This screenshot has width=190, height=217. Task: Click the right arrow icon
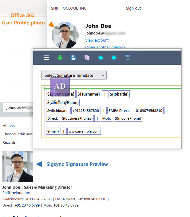point(114,58)
